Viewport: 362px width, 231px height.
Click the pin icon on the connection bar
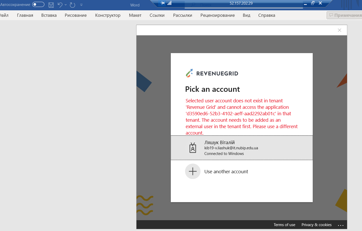pos(162,3)
